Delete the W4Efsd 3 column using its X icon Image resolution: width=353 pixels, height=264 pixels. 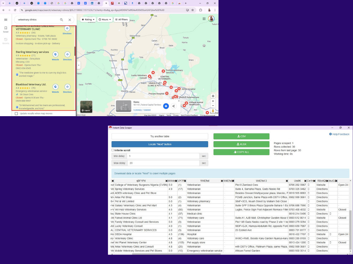tap(287, 181)
